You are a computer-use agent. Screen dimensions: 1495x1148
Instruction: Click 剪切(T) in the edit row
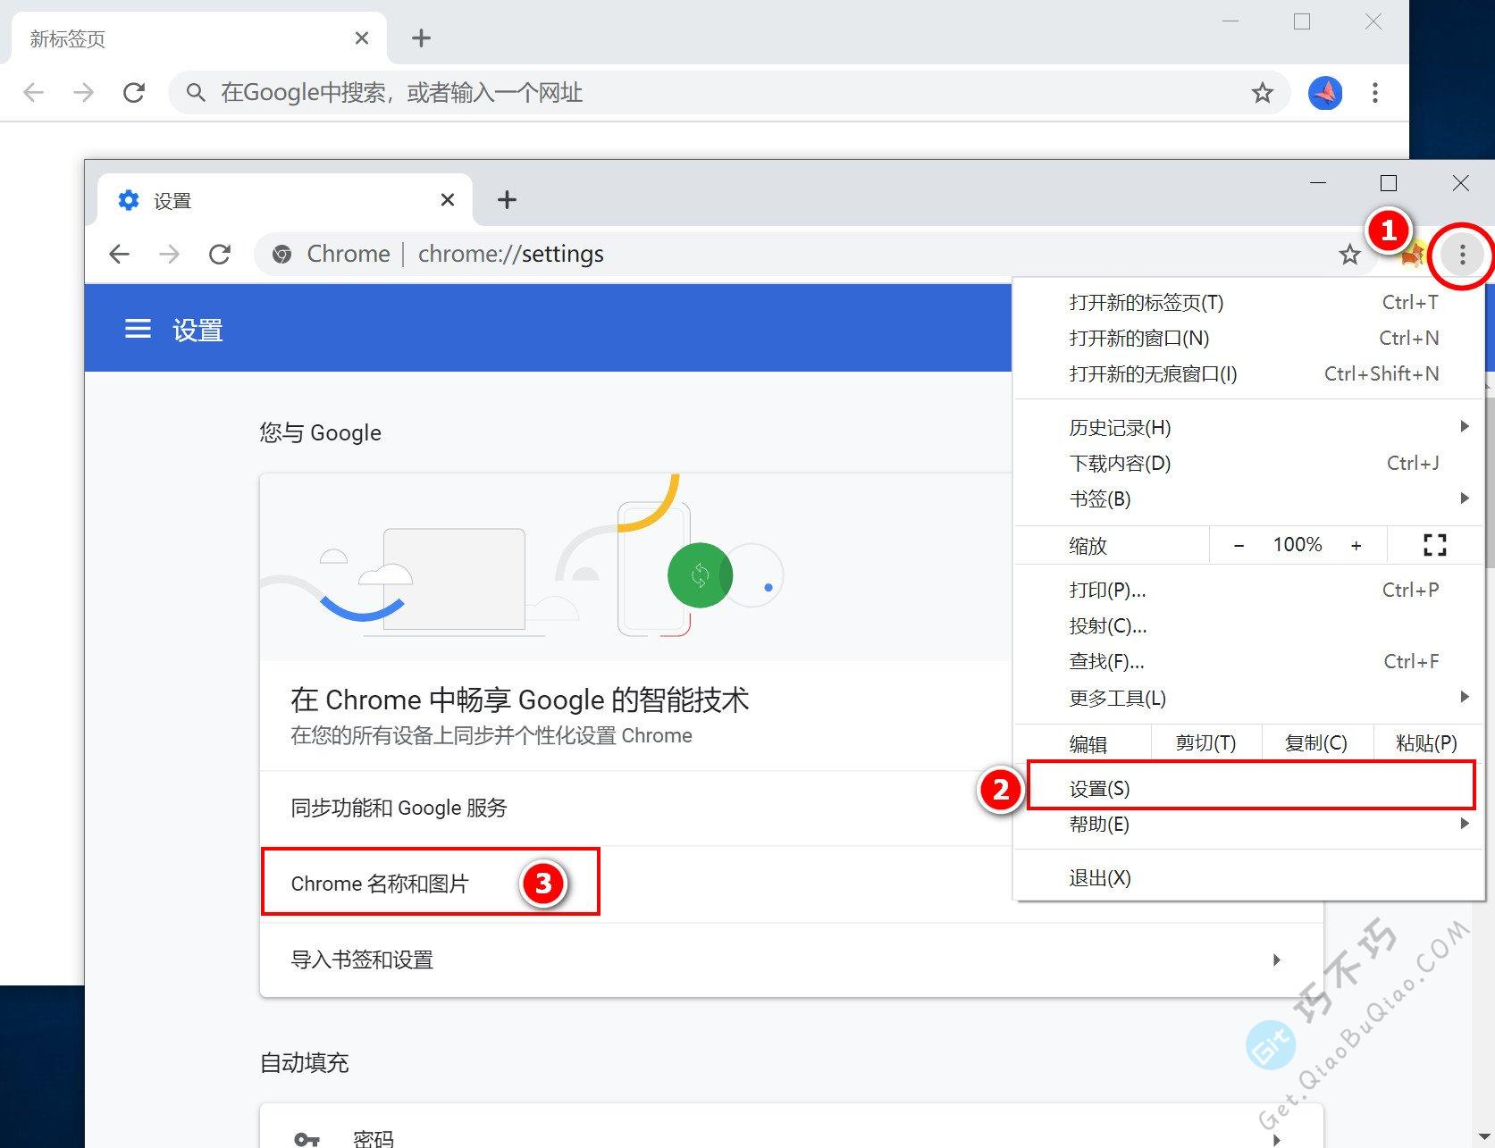click(x=1205, y=743)
